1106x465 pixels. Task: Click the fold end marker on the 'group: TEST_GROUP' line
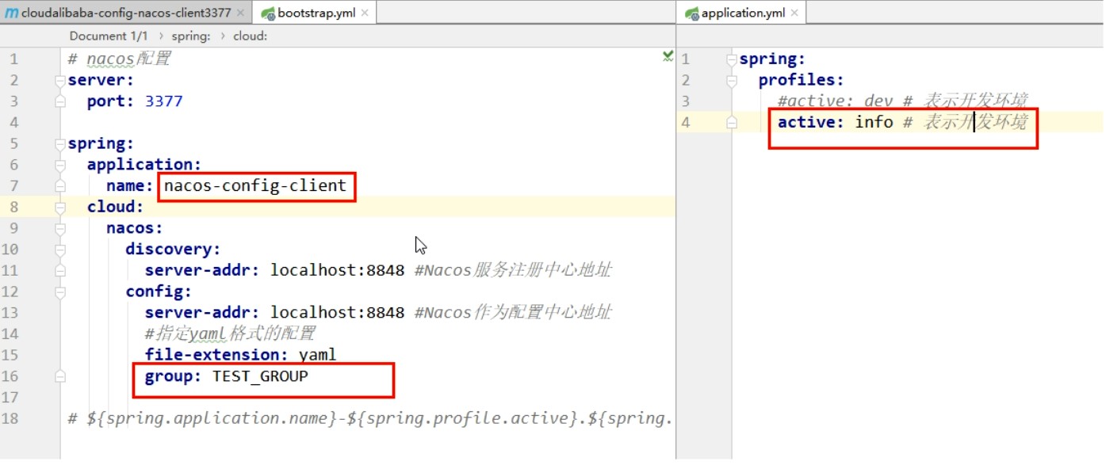coord(60,377)
